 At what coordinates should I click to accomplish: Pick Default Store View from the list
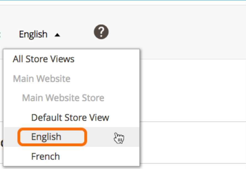tap(70, 117)
